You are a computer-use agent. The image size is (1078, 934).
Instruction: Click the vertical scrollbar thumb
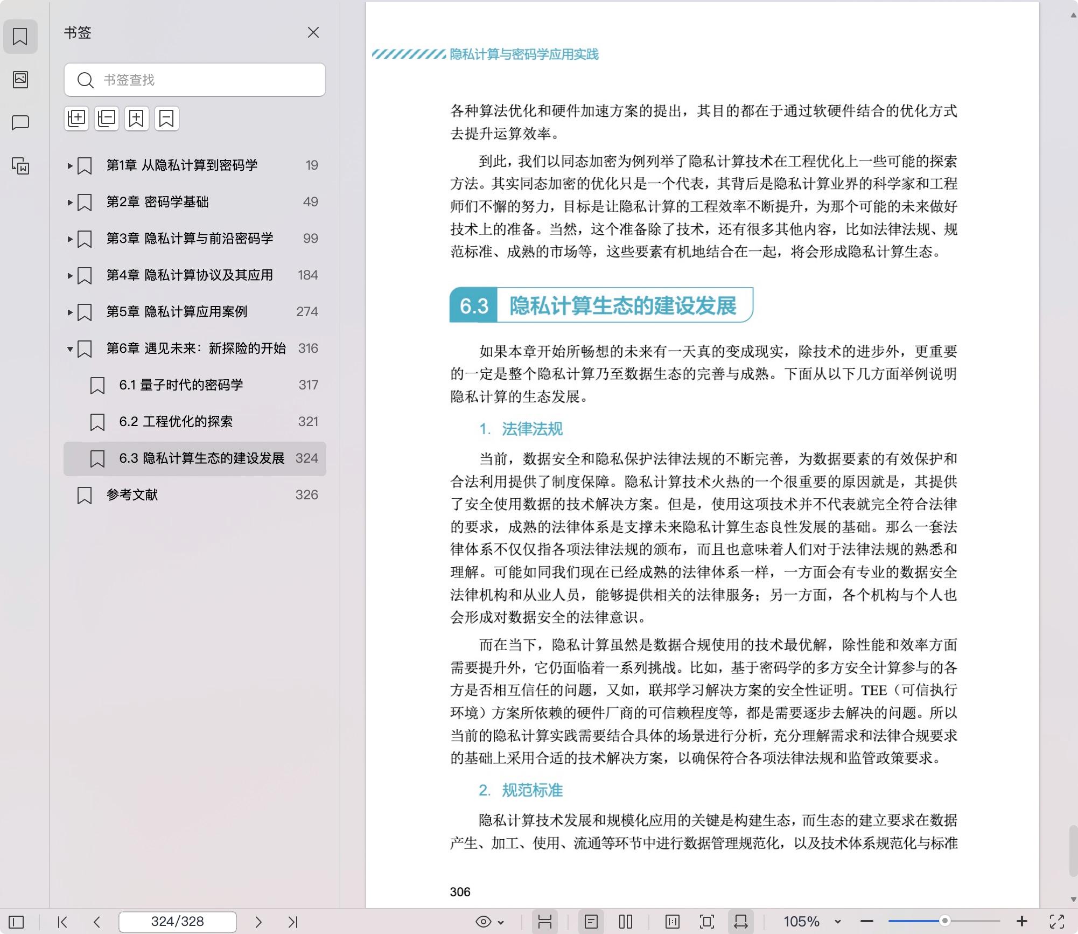coord(1074,851)
